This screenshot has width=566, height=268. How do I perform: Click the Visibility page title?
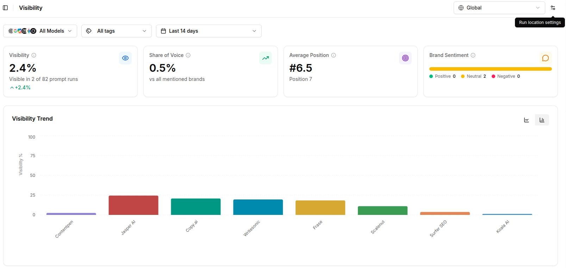point(31,8)
